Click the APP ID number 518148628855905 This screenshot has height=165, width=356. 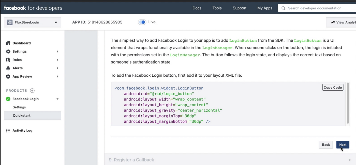coord(105,22)
